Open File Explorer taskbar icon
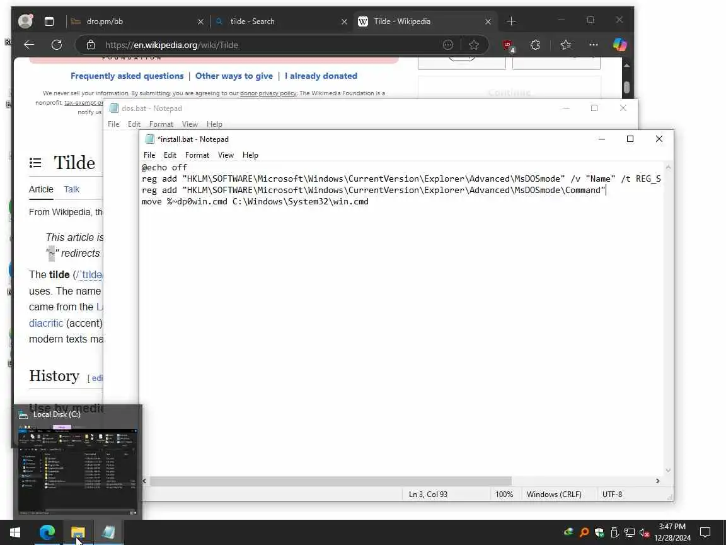This screenshot has width=726, height=545. click(78, 532)
